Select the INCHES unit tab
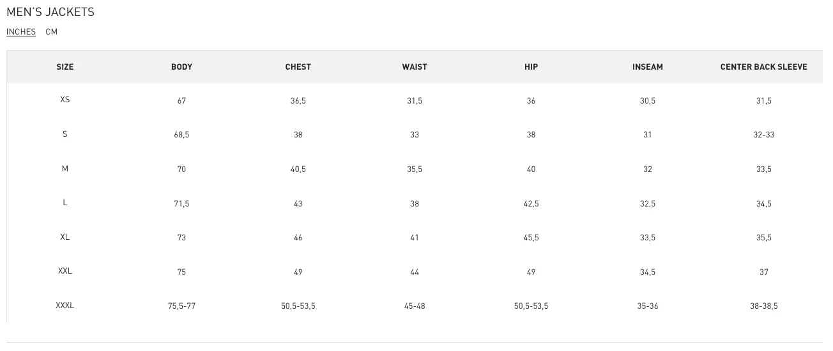Screen dimensions: 833x351 click(x=21, y=32)
